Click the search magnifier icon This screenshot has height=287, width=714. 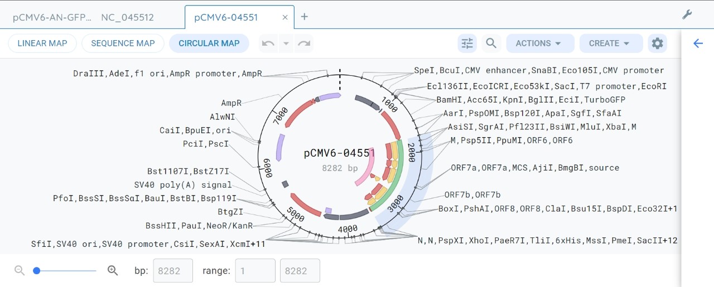(x=491, y=43)
